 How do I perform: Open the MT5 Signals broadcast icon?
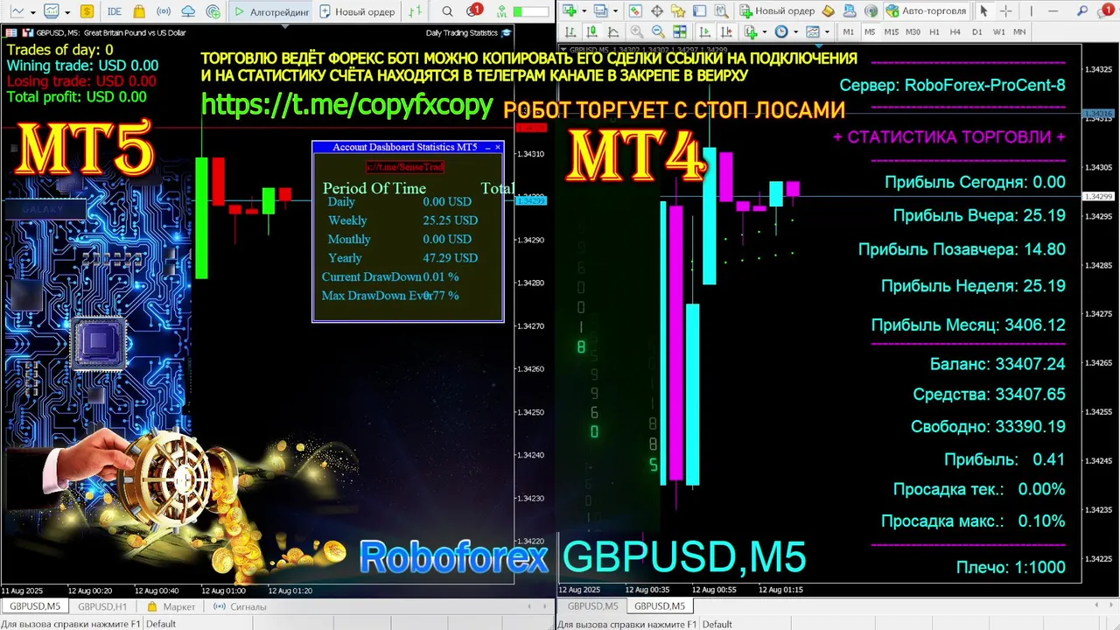pos(164,11)
